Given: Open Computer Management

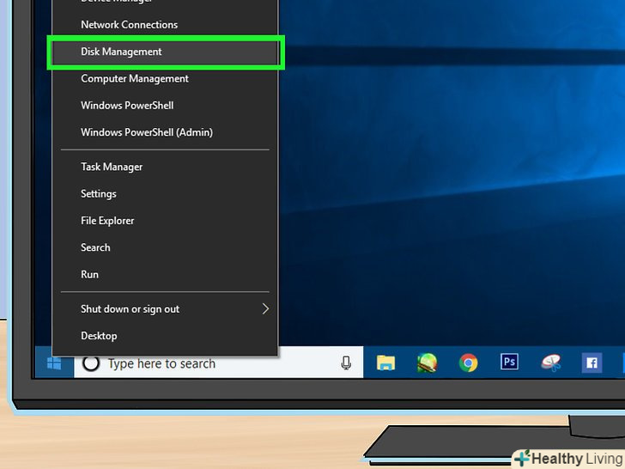Looking at the screenshot, I should (x=135, y=79).
